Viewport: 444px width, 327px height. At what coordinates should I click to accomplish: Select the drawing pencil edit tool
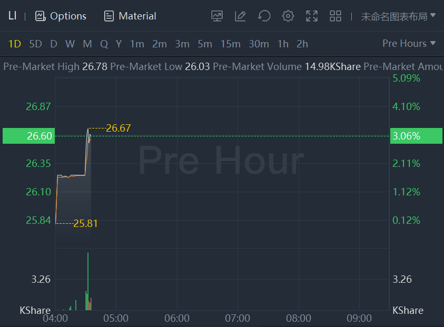(240, 16)
